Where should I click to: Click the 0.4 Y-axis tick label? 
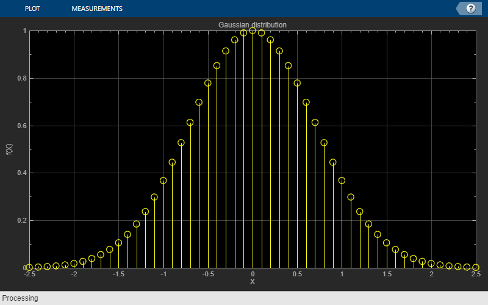point(22,173)
